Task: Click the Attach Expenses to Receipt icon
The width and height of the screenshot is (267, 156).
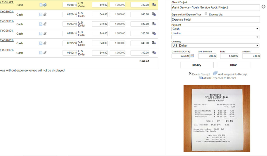Action: pos(201,78)
